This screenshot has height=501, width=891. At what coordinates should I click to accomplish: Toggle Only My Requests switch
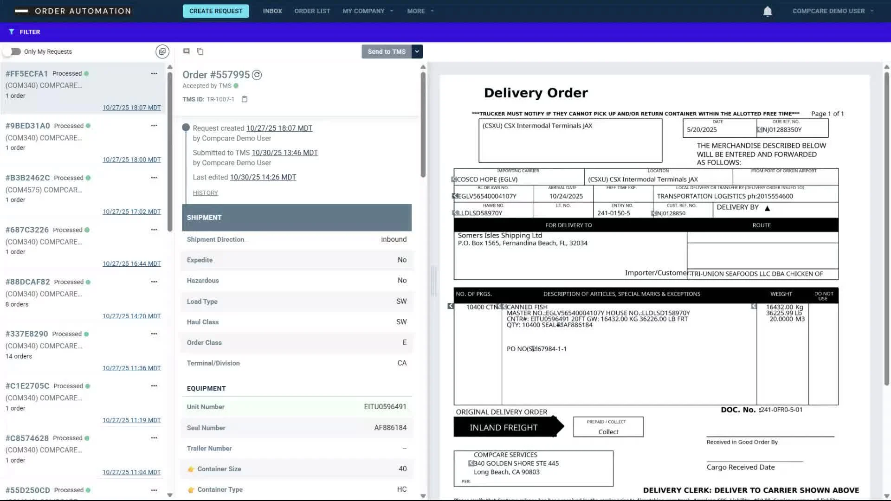click(x=14, y=51)
